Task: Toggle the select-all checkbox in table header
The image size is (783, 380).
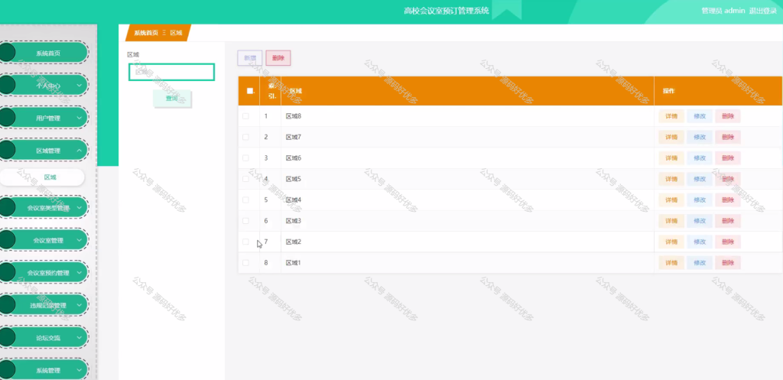Action: point(250,91)
